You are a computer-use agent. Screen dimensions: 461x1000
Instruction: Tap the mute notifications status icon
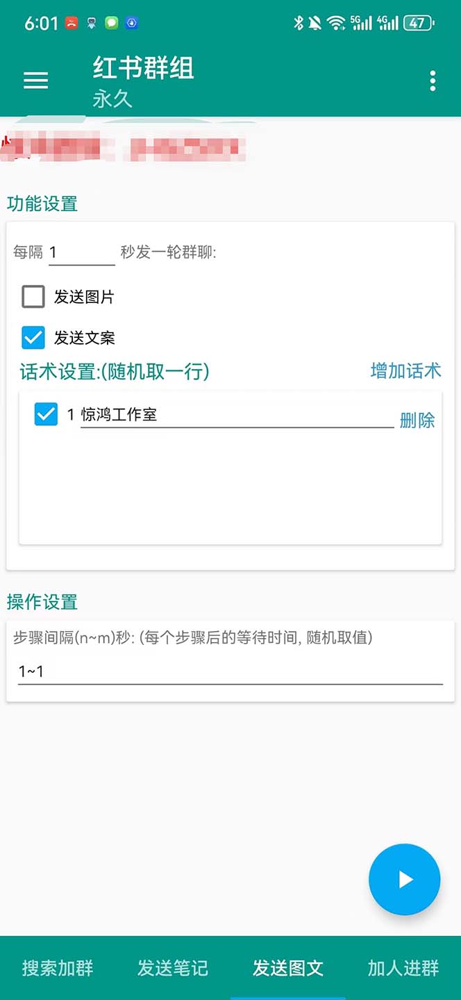point(315,22)
